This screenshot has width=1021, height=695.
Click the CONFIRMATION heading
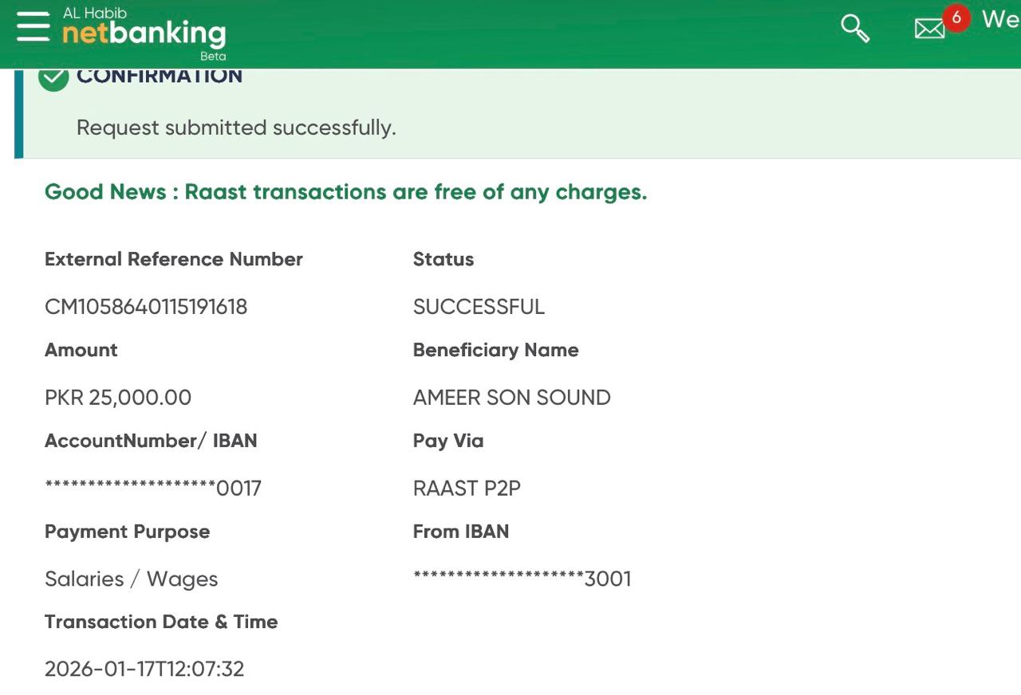click(x=160, y=77)
